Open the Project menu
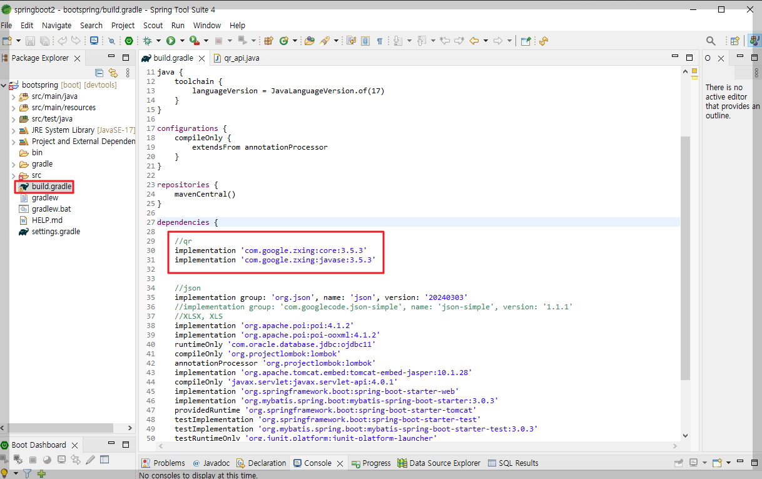This screenshot has width=762, height=479. 123,25
